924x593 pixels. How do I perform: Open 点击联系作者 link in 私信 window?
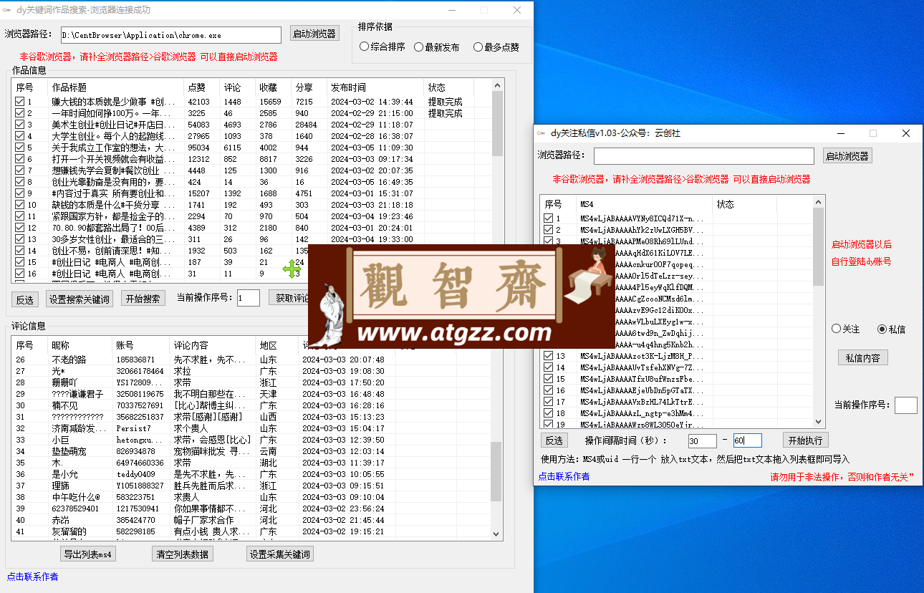tap(564, 476)
